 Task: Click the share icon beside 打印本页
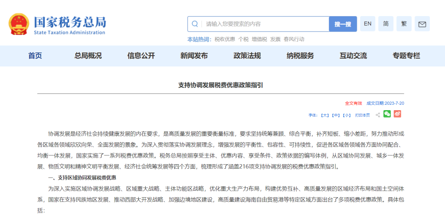pyautogui.click(x=378, y=115)
